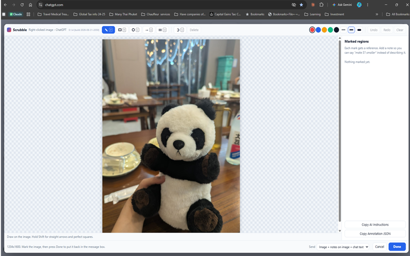Open the Send mode dropdown
Viewport: 410px width, 256px height.
(x=343, y=247)
